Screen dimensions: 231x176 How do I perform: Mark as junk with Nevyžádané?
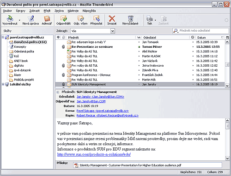point(130,20)
